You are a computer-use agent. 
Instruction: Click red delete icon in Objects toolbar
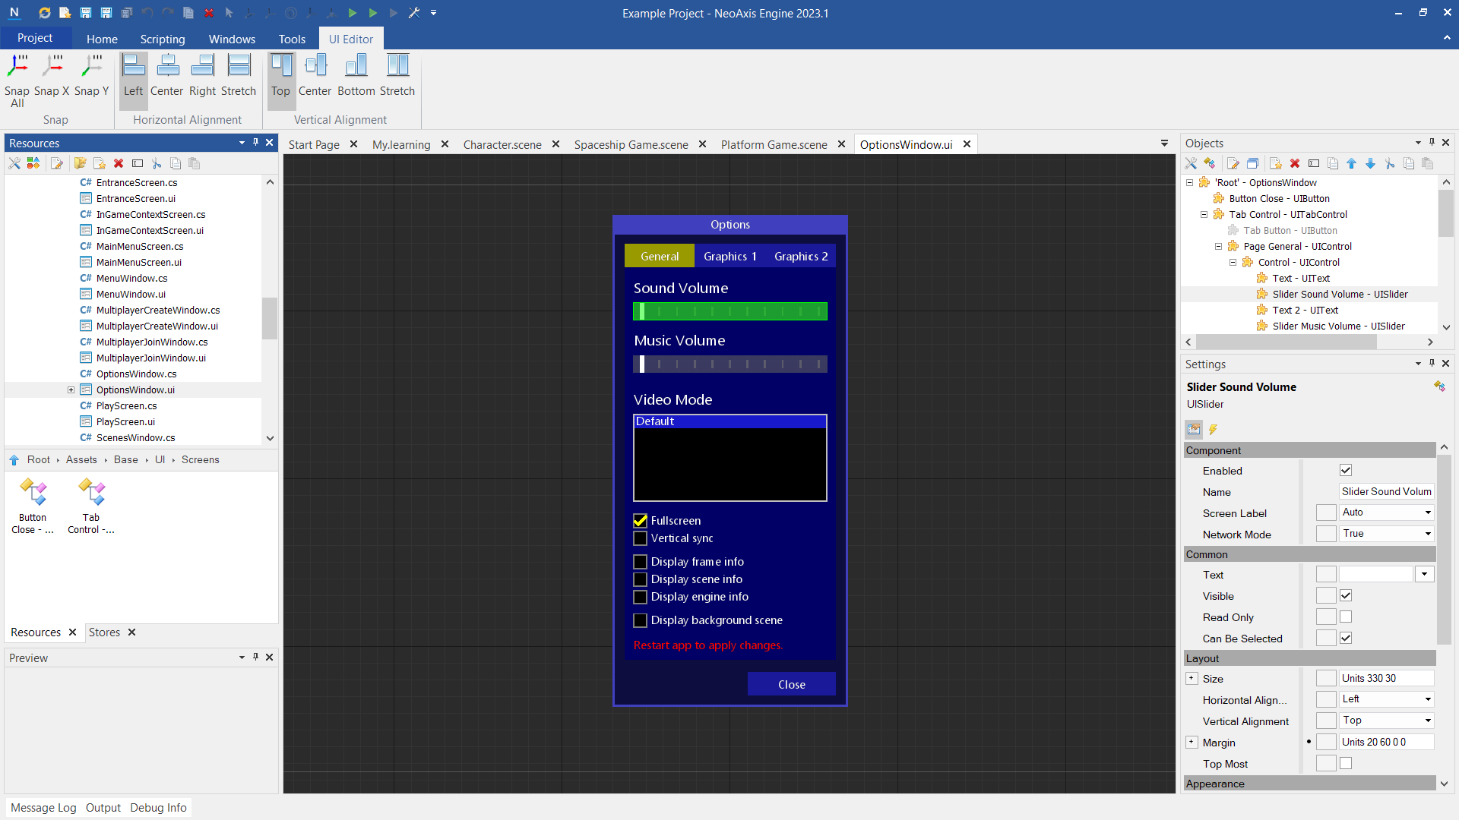pos(1295,163)
